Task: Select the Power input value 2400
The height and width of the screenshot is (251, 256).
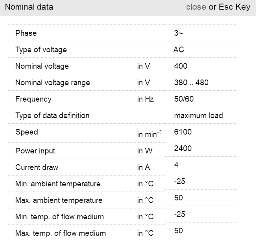Action: click(183, 149)
